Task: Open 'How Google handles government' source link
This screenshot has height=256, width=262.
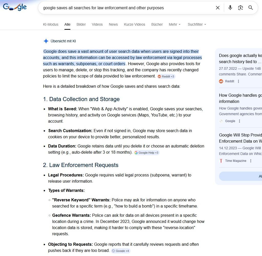Action: 240,98
